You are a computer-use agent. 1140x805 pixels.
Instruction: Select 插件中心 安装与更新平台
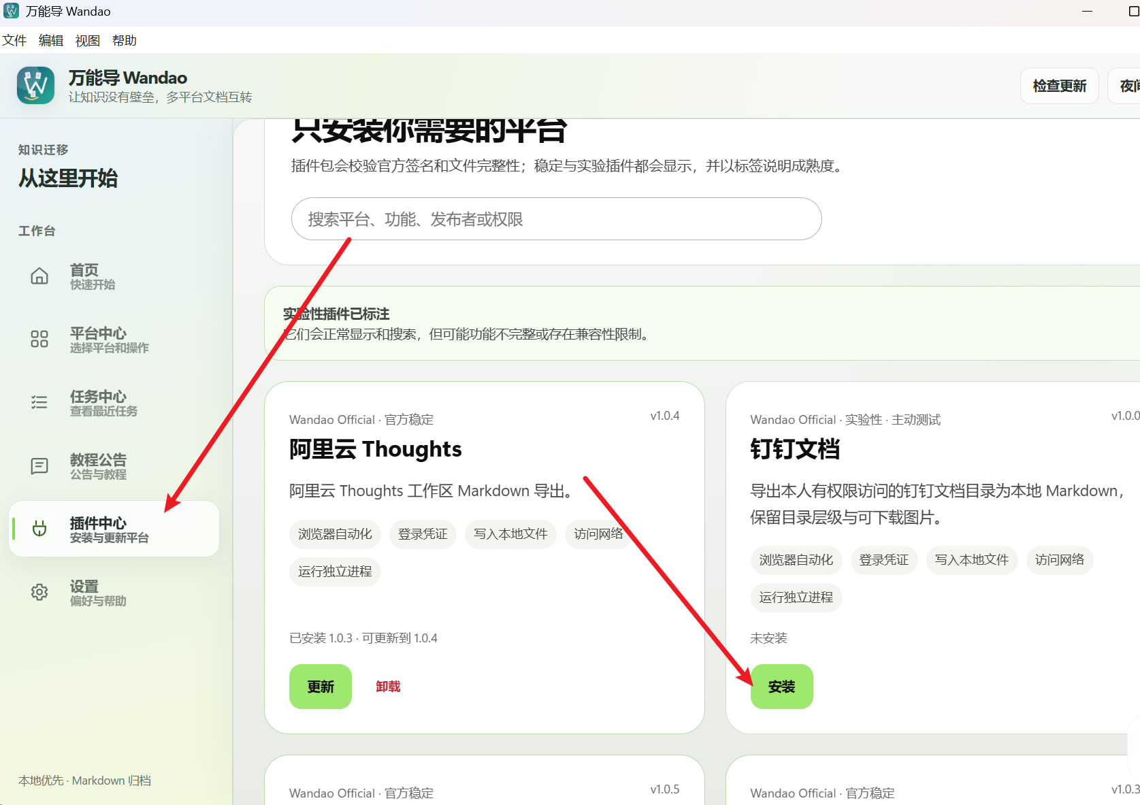pos(114,529)
